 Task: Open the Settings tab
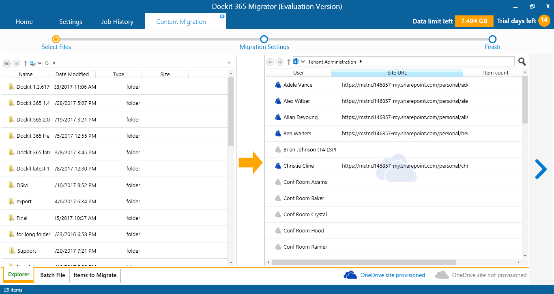[71, 22]
